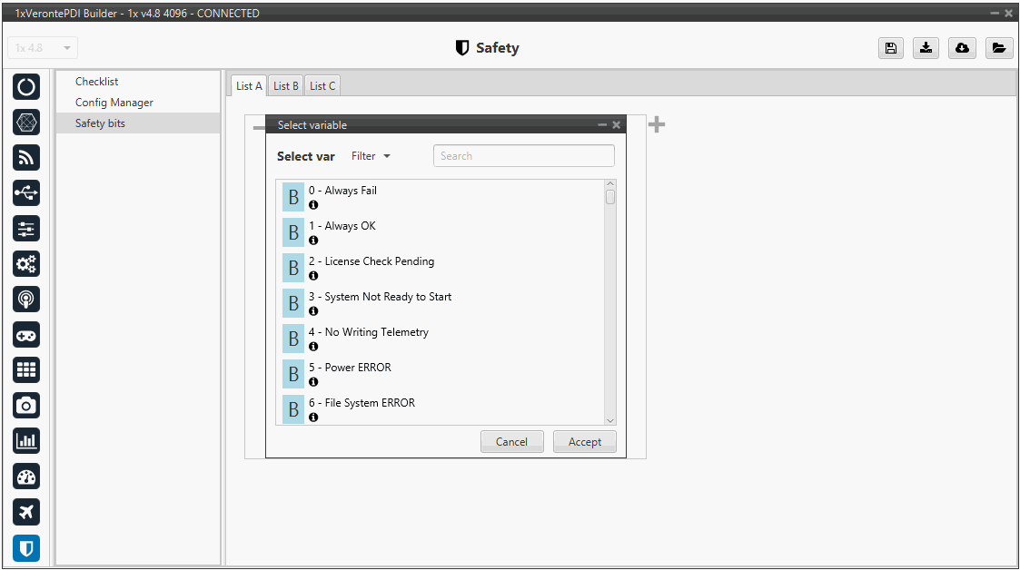Click the Search input field
The height and width of the screenshot is (570, 1020).
click(523, 156)
